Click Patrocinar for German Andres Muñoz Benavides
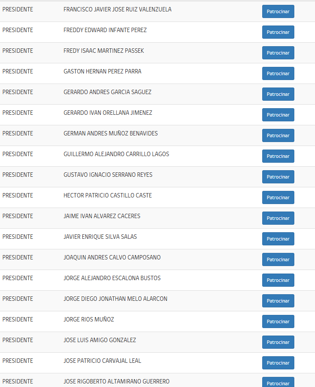The image size is (315, 387). [278, 135]
